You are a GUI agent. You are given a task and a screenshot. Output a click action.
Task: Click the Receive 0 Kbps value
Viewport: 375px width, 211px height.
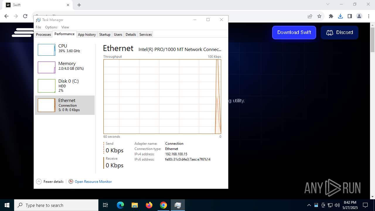115,166
